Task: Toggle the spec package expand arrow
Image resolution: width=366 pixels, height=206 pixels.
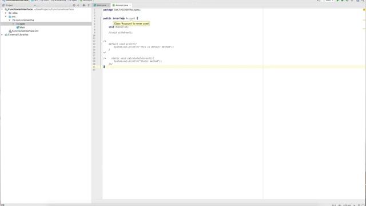Action: (13, 24)
